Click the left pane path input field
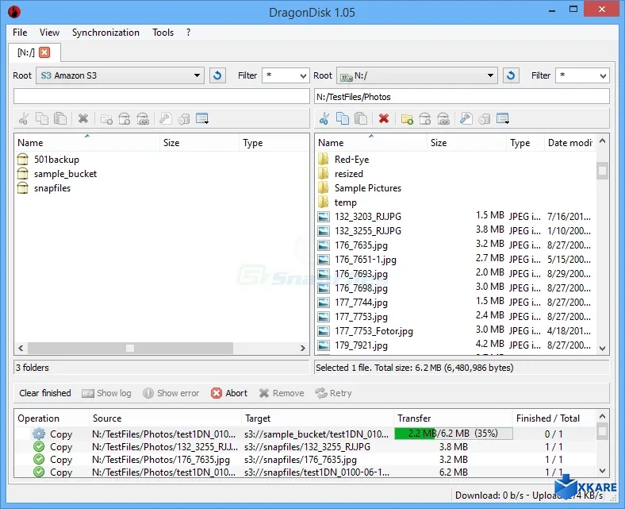Screen dimensions: 625x509 pos(162,97)
